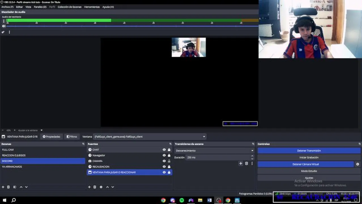Image resolution: width=362 pixels, height=204 pixels.
Task: Toggle lock on CAMARA source
Action: (x=169, y=161)
